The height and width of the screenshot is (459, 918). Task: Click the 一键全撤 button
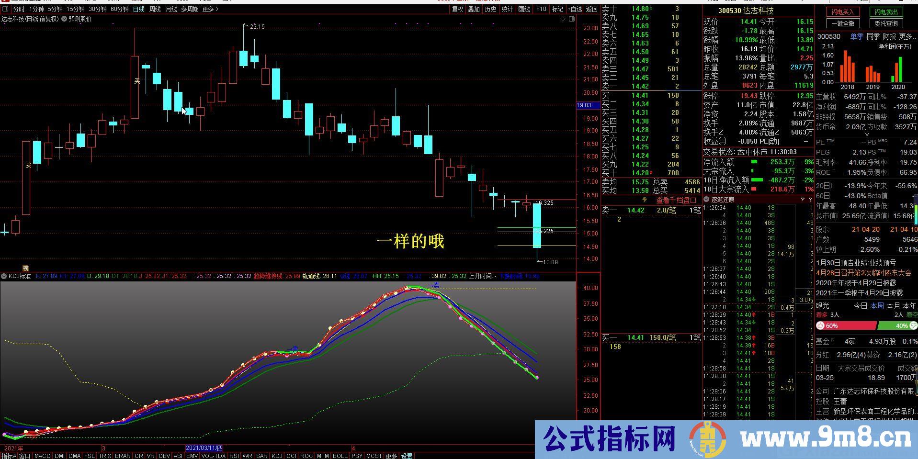[x=843, y=23]
